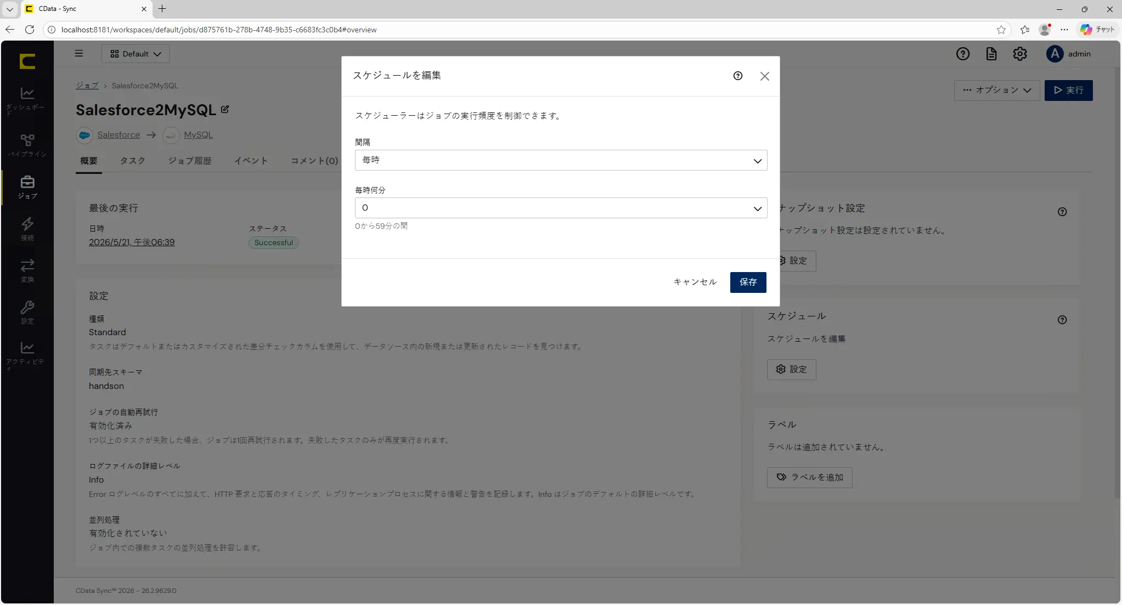Open the Salesforce source link
The image size is (1122, 605).
[119, 135]
